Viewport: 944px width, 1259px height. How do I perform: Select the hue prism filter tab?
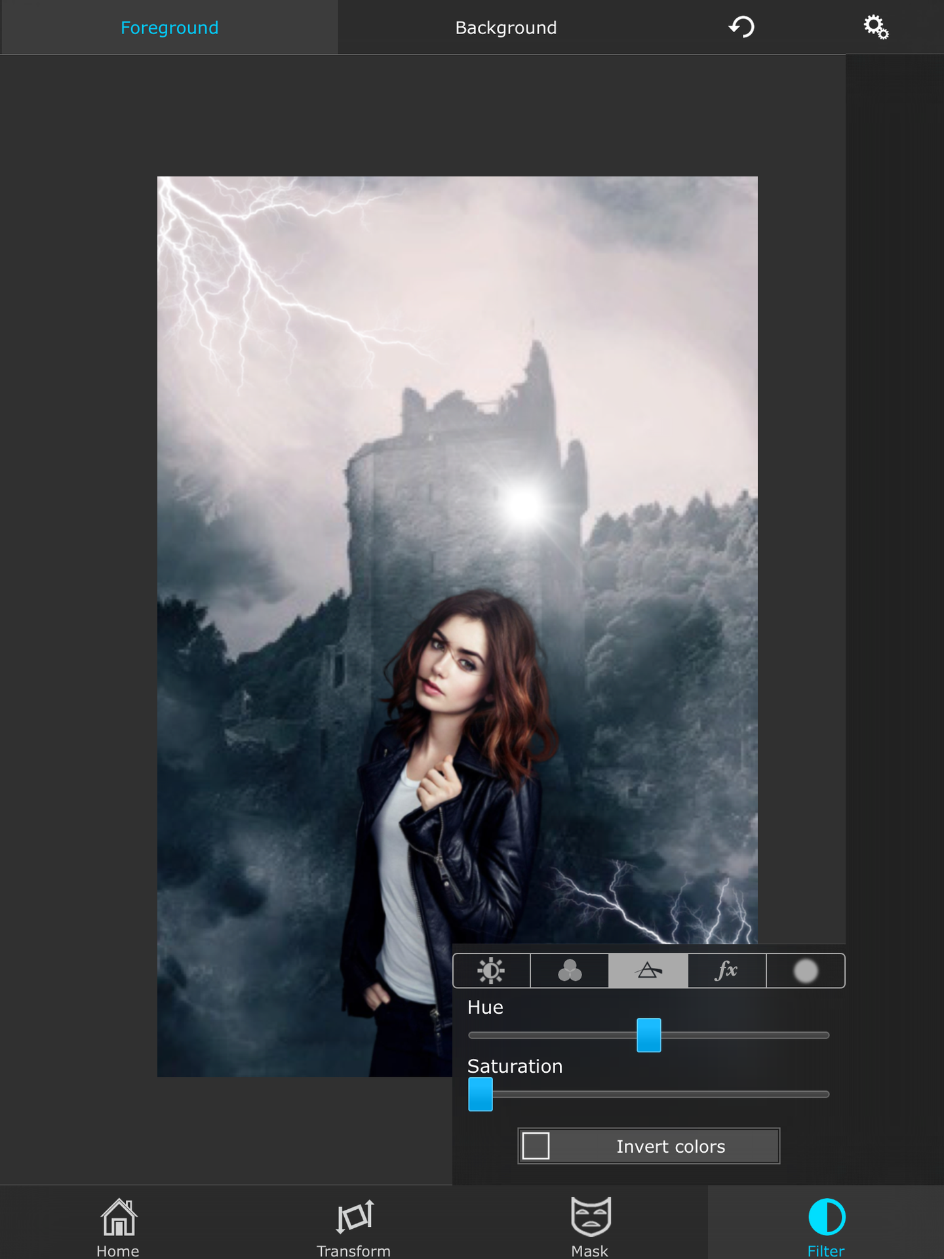coord(648,970)
